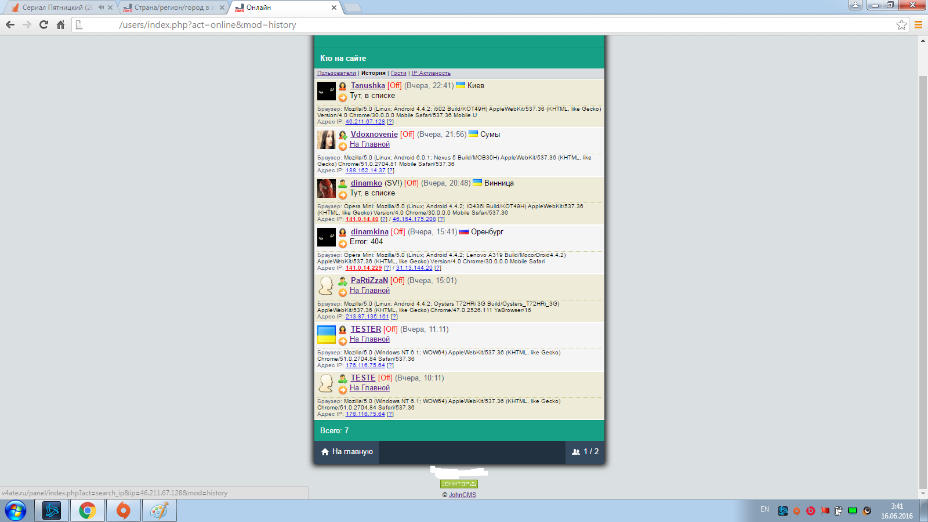928x522 pixels.
Task: Click the green battery tray icon
Action: click(x=853, y=510)
